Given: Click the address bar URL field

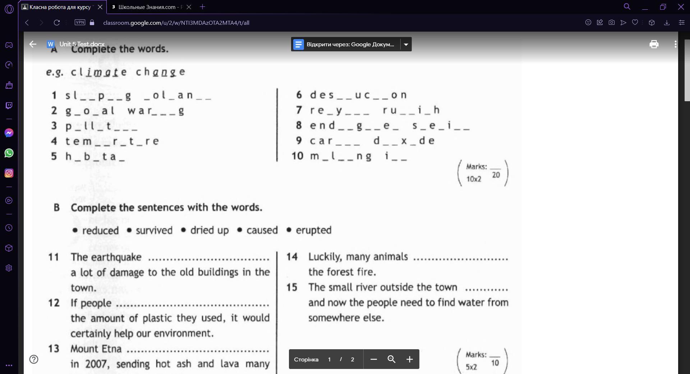Looking at the screenshot, I should tap(176, 23).
